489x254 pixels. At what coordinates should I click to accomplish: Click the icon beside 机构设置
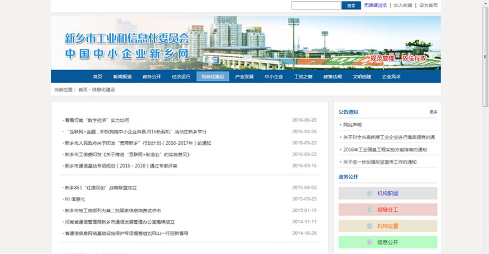(369, 226)
